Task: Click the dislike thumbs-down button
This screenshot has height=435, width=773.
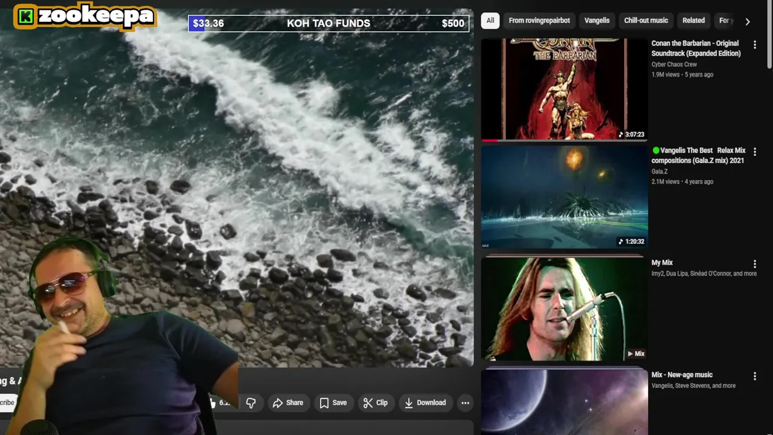Action: [x=251, y=403]
